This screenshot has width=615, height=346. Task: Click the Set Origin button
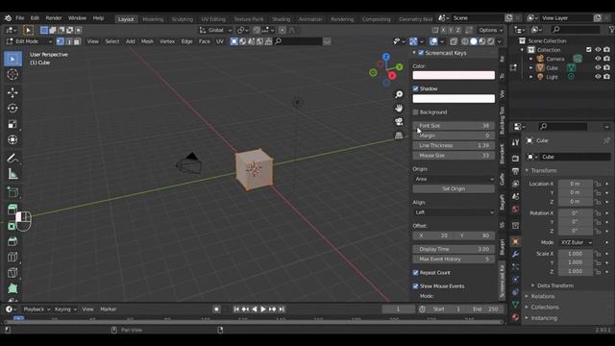click(454, 188)
